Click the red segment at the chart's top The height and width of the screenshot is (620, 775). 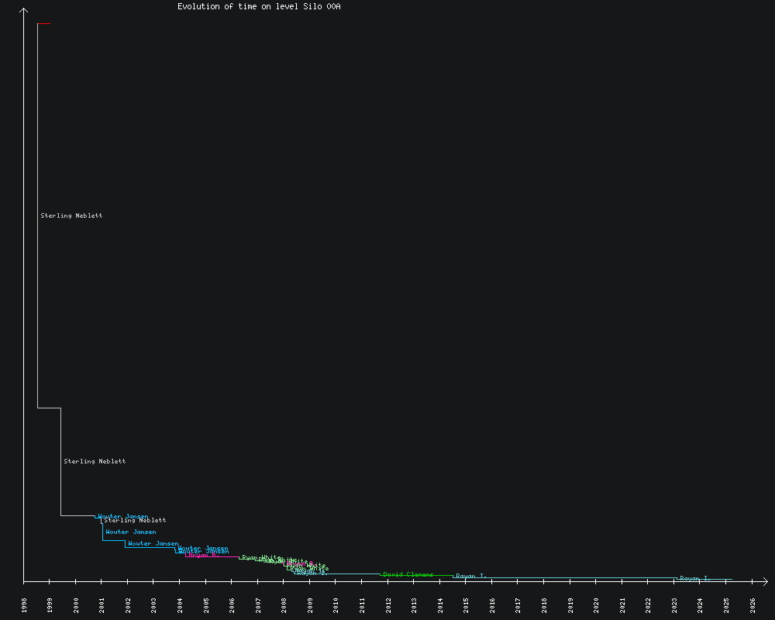(44, 24)
